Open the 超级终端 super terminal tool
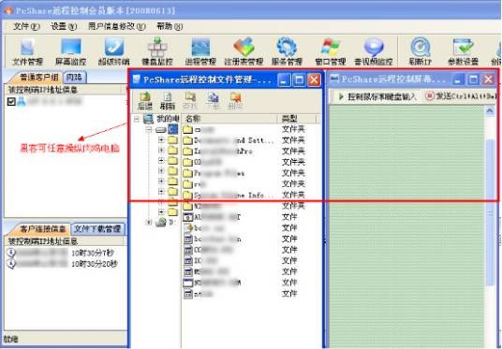 point(114,51)
